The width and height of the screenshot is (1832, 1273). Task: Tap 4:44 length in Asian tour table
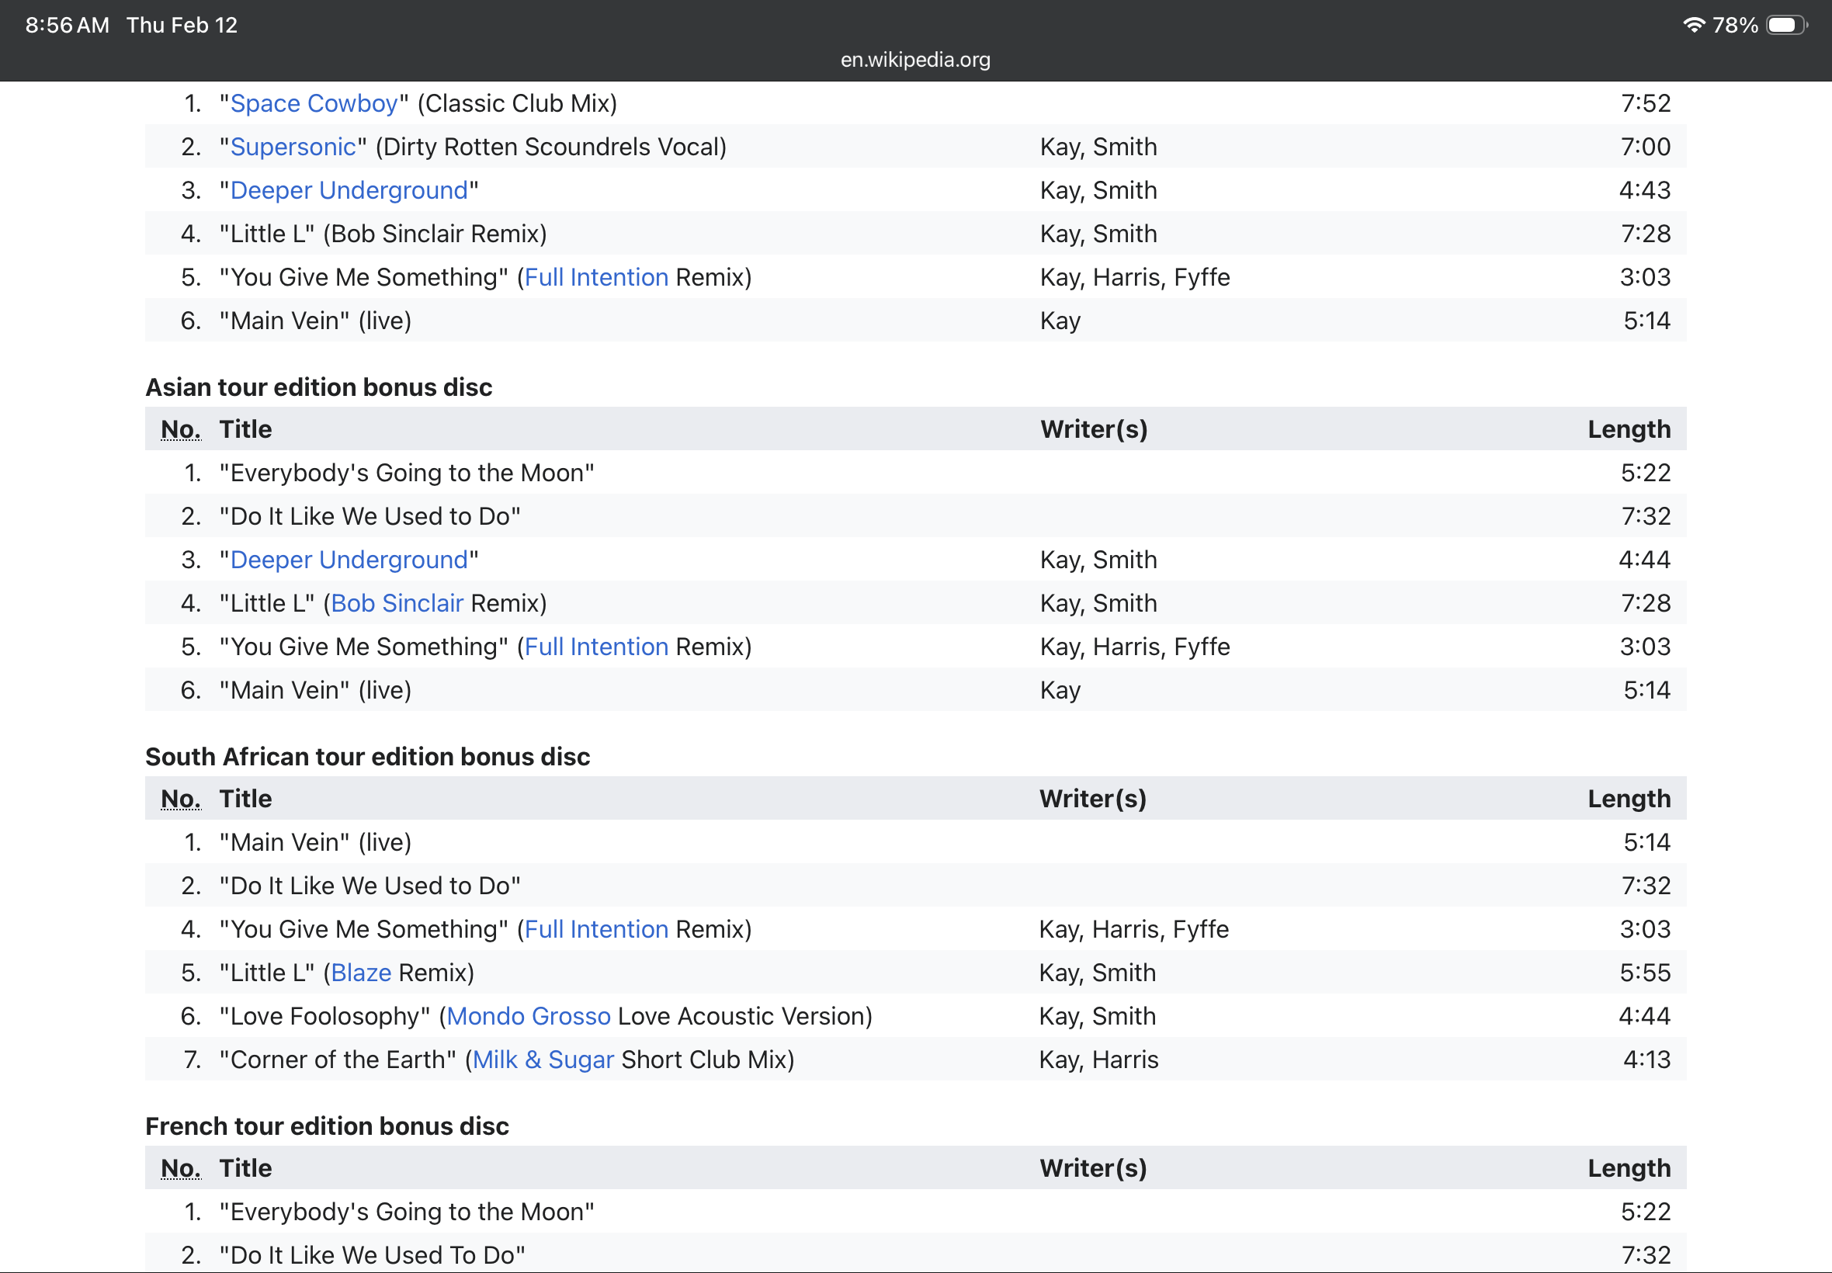(x=1645, y=559)
